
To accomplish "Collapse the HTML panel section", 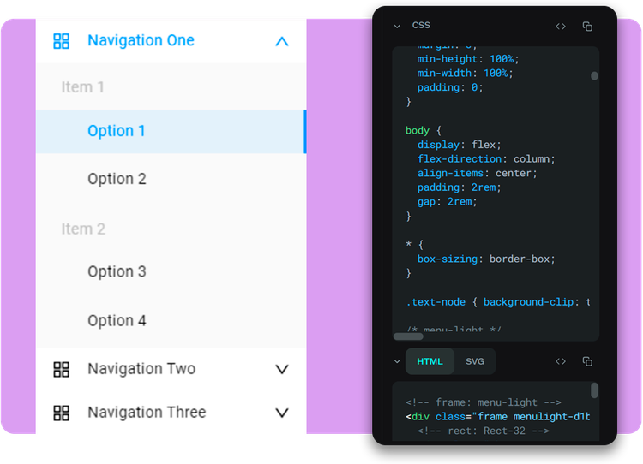I will coord(397,361).
